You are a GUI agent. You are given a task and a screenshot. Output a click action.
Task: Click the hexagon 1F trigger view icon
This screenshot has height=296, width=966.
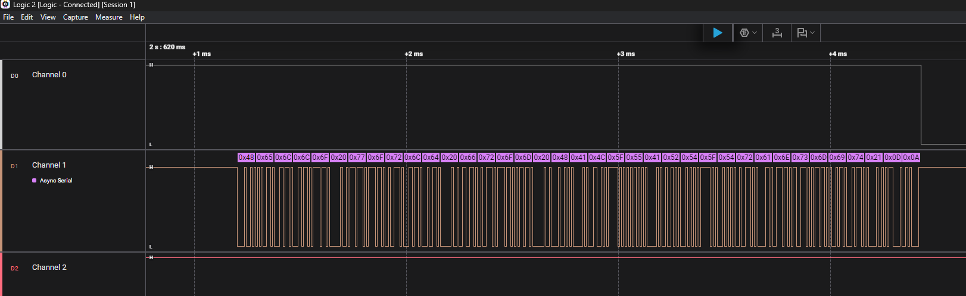744,33
